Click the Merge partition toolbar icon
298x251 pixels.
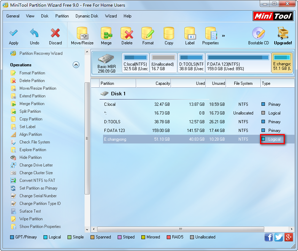coord(106,34)
